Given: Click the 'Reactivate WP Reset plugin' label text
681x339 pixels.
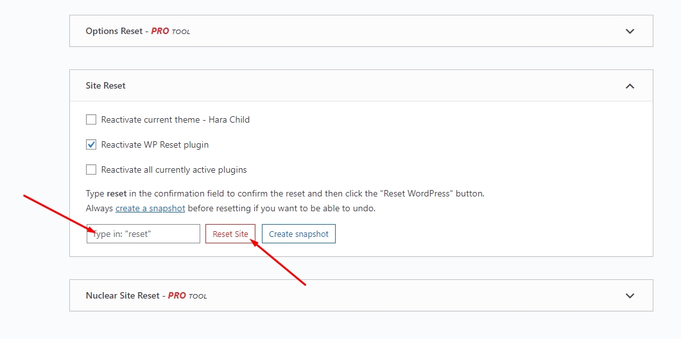Looking at the screenshot, I should (x=155, y=144).
